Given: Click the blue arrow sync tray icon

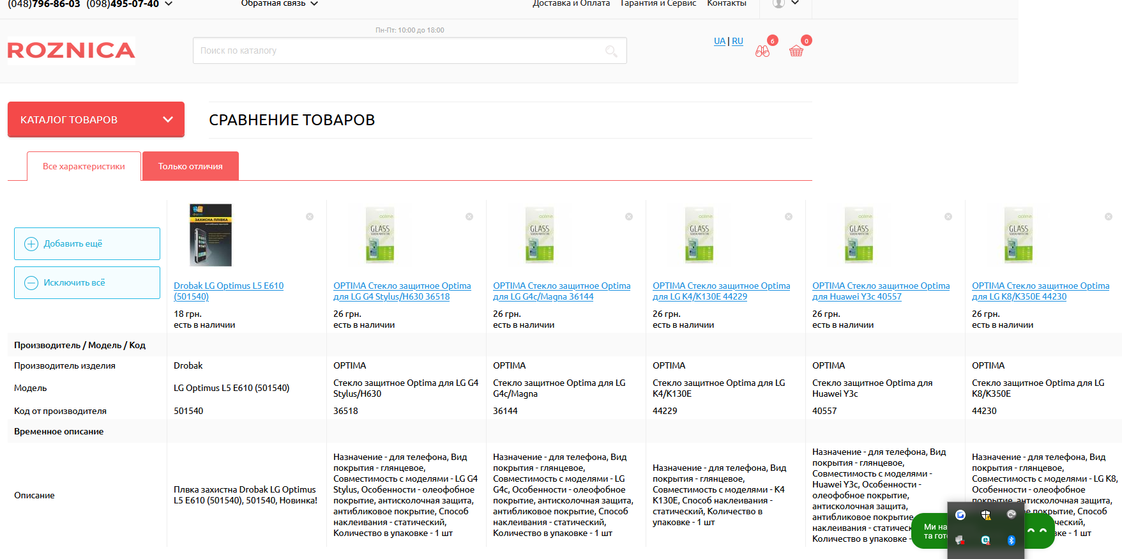Looking at the screenshot, I should (x=960, y=515).
